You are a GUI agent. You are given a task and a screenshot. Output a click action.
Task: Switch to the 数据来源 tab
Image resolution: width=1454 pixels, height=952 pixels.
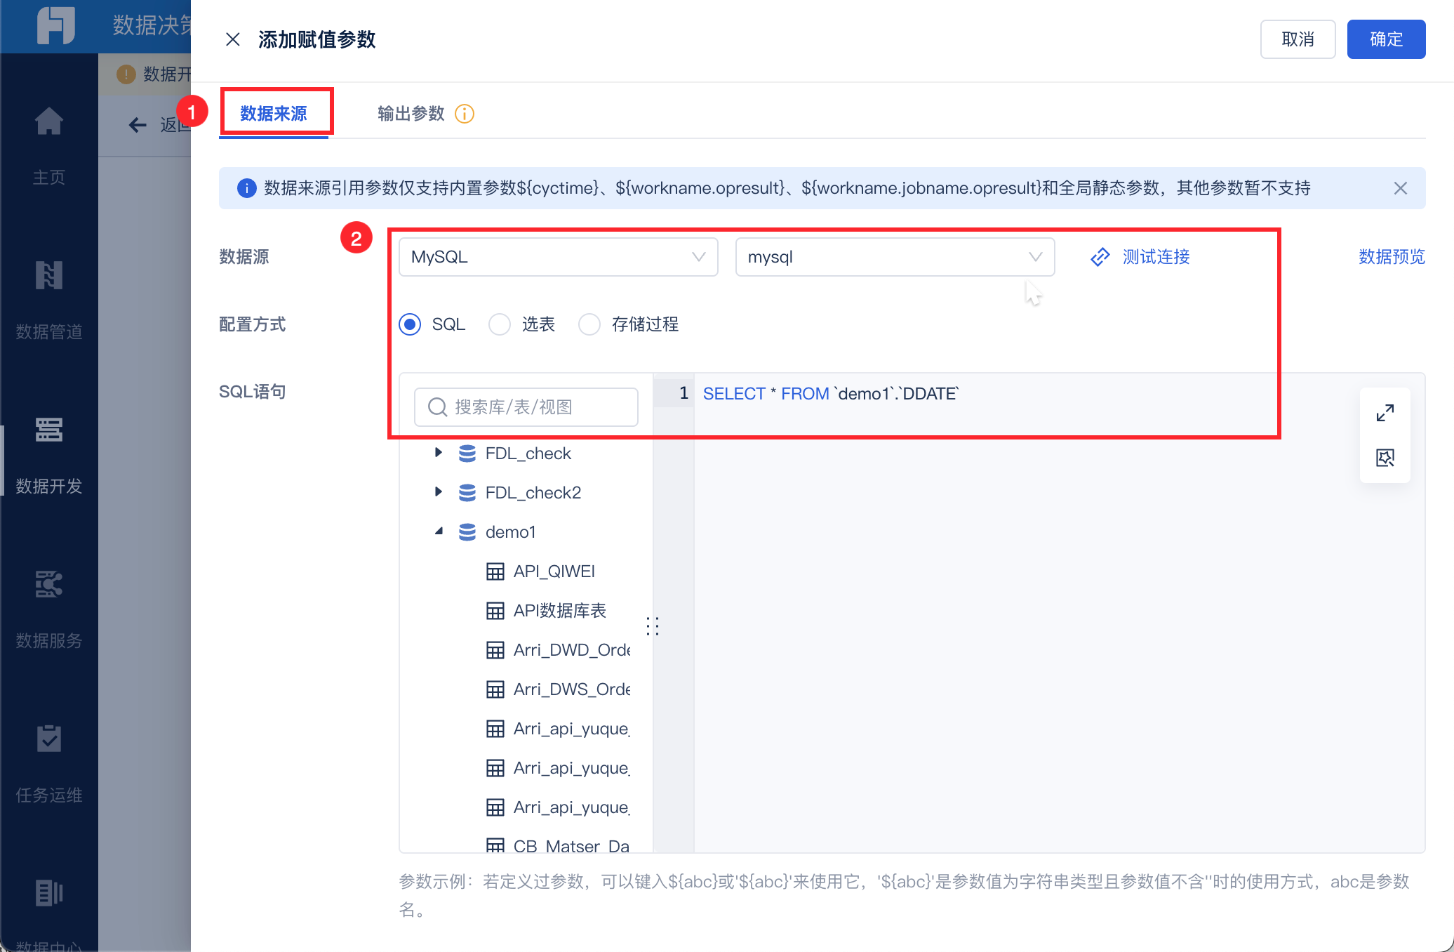tap(274, 114)
